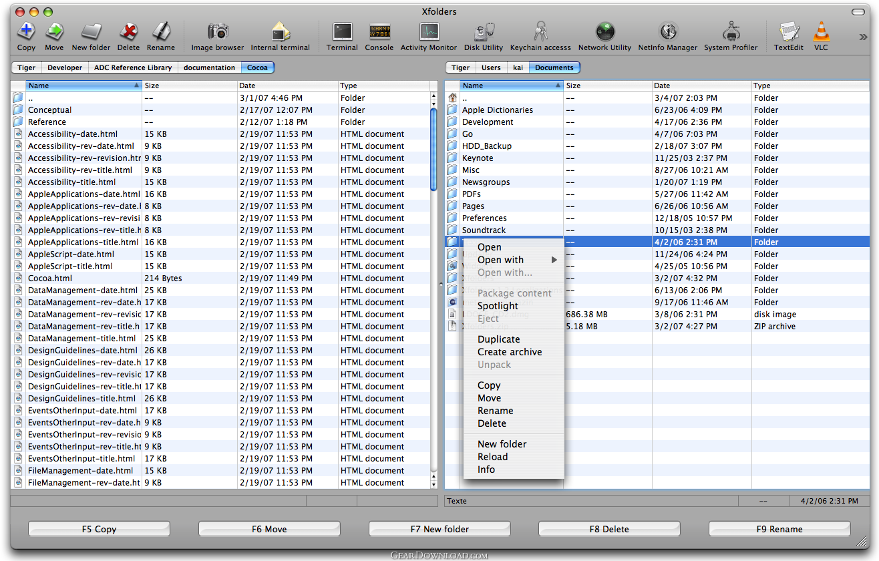Sort the right pane by Type column

point(810,85)
